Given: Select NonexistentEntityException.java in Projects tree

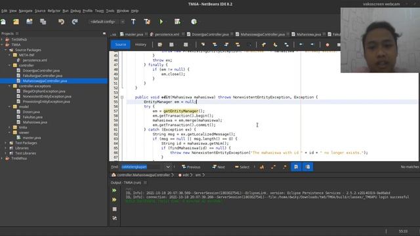Looking at the screenshot, I should (47, 96).
